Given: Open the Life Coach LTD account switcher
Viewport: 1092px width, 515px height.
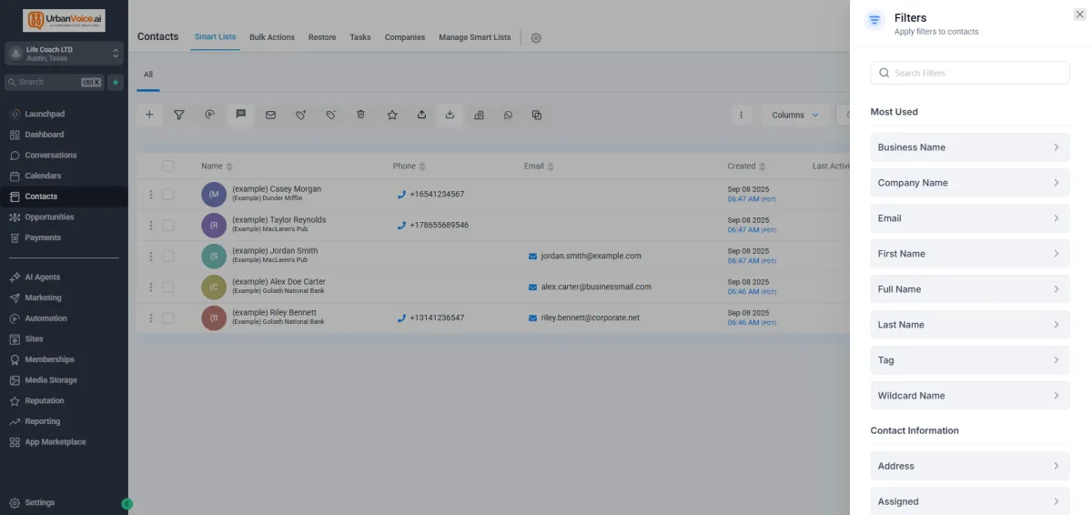Looking at the screenshot, I should [64, 54].
